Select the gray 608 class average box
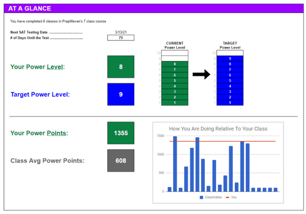The width and height of the screenshot is (306, 214). click(x=121, y=160)
